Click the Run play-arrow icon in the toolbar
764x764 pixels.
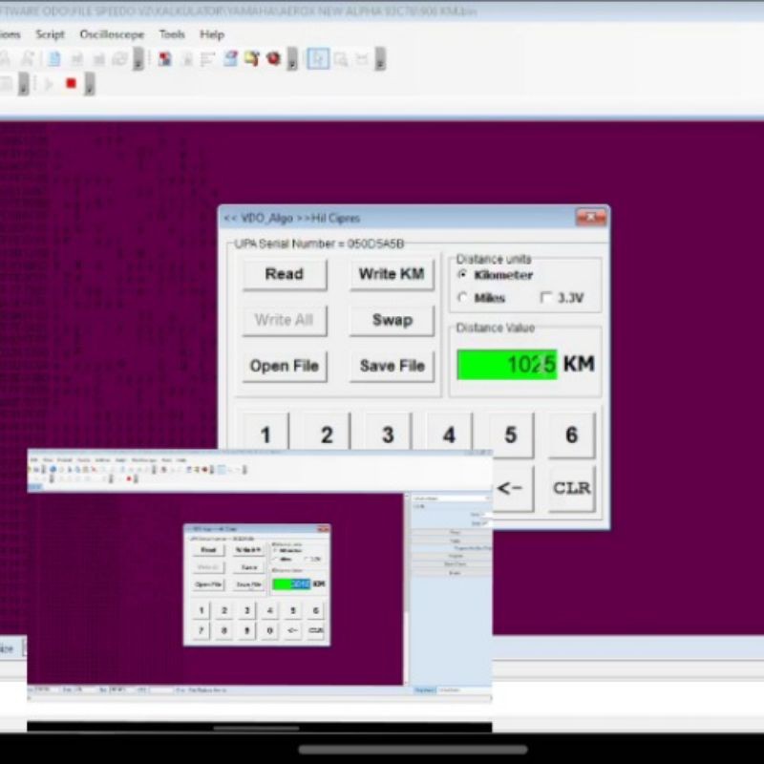[48, 83]
